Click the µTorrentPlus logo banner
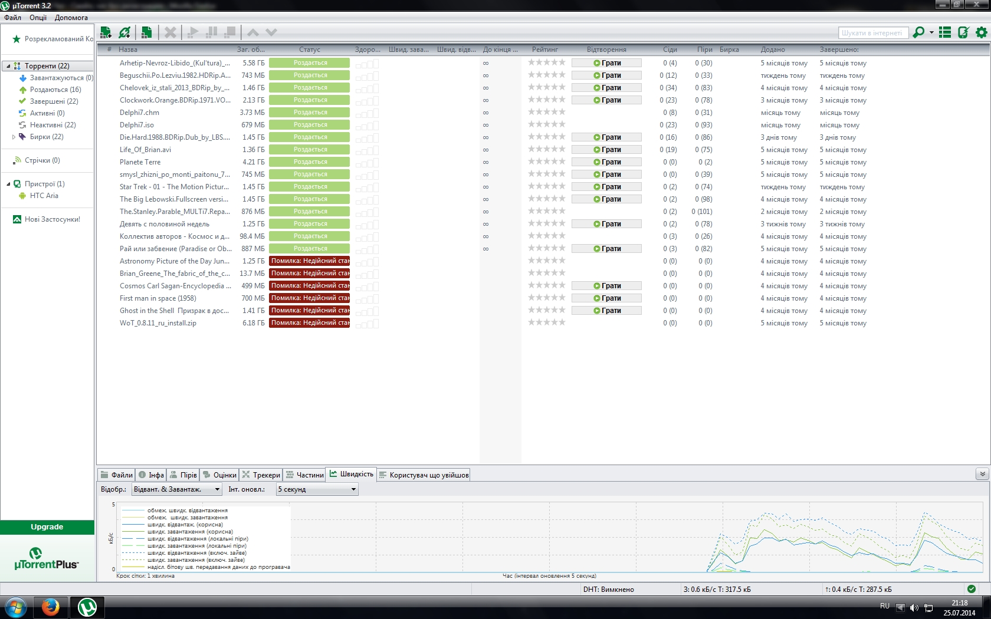The width and height of the screenshot is (991, 619). coord(47,558)
